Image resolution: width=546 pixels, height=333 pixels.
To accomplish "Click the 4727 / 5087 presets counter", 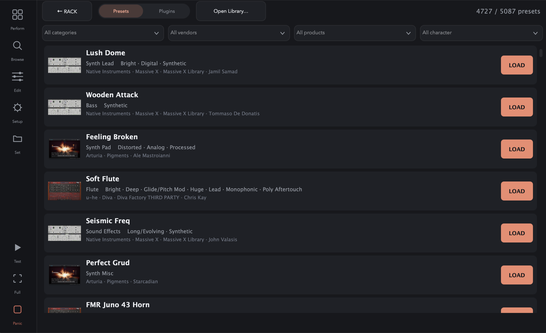I will click(508, 11).
